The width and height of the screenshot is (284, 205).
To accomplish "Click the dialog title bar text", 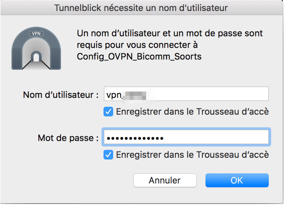I will pos(141,8).
